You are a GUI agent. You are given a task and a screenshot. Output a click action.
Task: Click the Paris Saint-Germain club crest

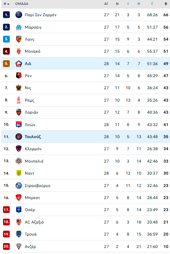pos(19,15)
